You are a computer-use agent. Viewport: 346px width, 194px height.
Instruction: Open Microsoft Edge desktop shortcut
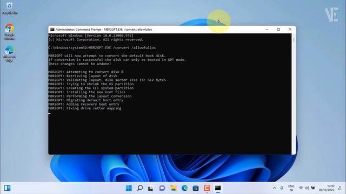pyautogui.click(x=9, y=54)
